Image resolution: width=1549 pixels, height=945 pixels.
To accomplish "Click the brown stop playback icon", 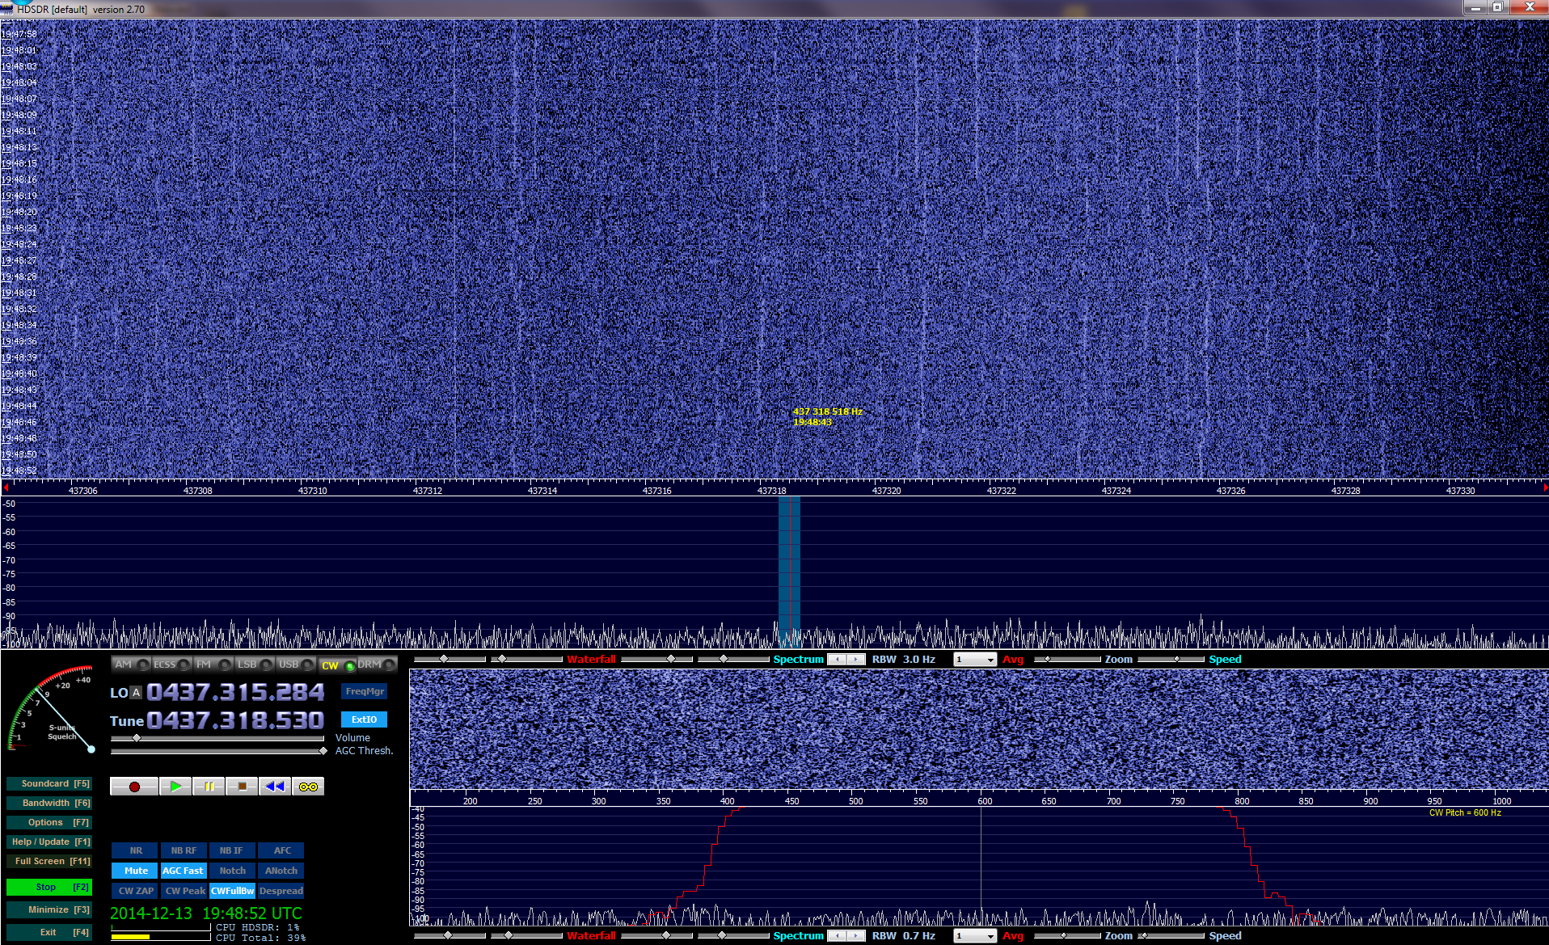I will click(x=242, y=787).
